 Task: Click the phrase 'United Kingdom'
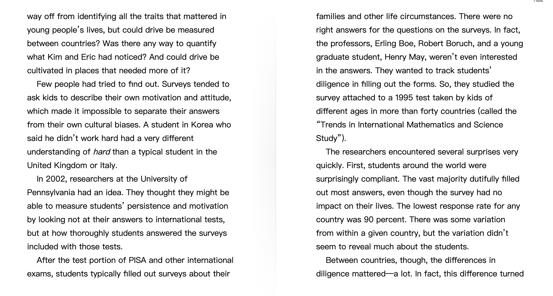pyautogui.click(x=57, y=165)
